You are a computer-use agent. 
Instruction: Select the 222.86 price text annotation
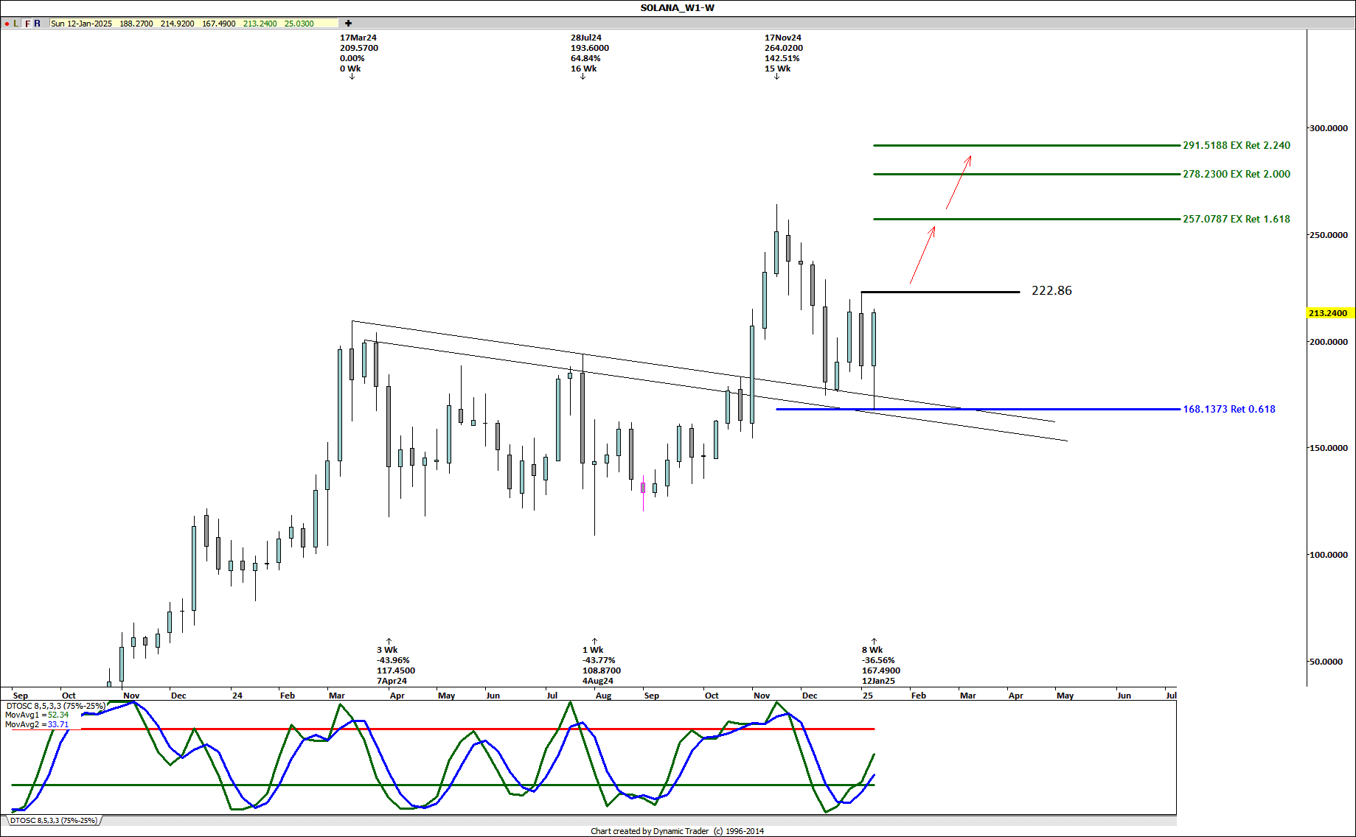1051,291
